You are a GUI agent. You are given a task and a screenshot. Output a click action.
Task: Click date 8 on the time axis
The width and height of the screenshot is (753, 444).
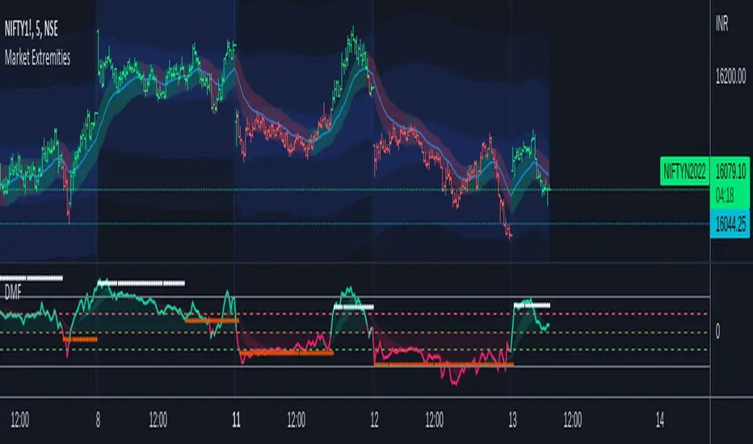[x=98, y=420]
